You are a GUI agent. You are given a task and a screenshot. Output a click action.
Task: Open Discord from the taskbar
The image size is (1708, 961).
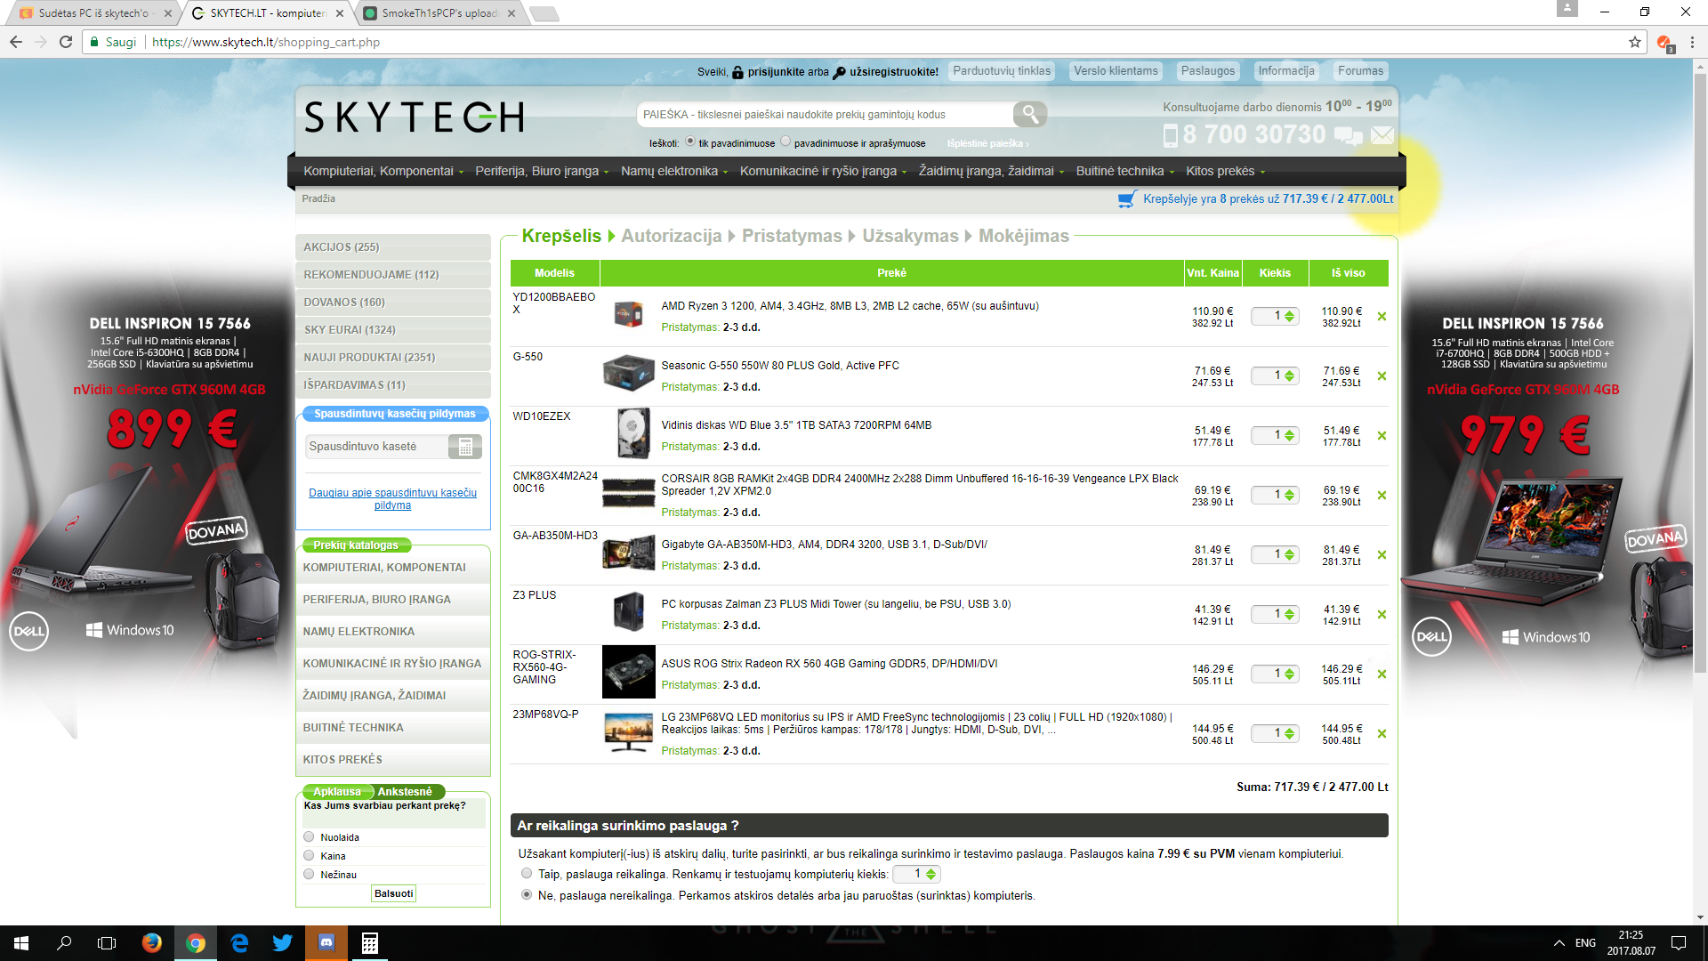[326, 943]
